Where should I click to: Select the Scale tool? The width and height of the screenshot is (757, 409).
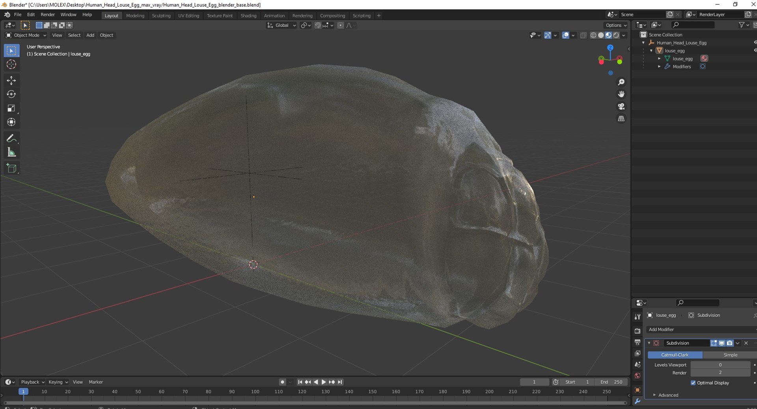[x=11, y=108]
